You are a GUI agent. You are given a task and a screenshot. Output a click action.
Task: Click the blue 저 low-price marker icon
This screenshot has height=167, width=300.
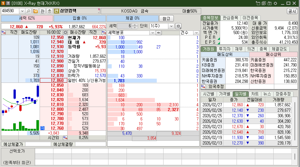tap(42, 128)
